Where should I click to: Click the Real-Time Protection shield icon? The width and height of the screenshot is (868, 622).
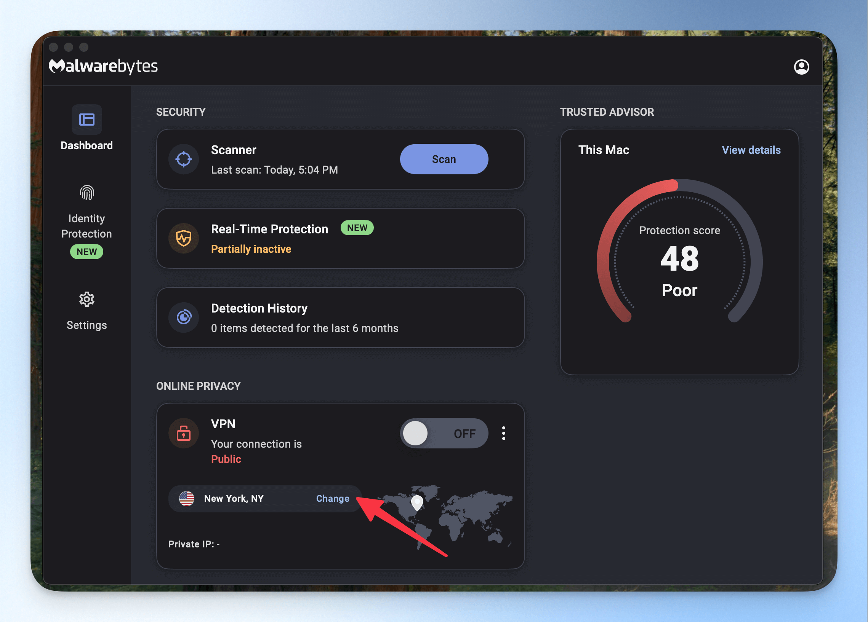(x=184, y=238)
